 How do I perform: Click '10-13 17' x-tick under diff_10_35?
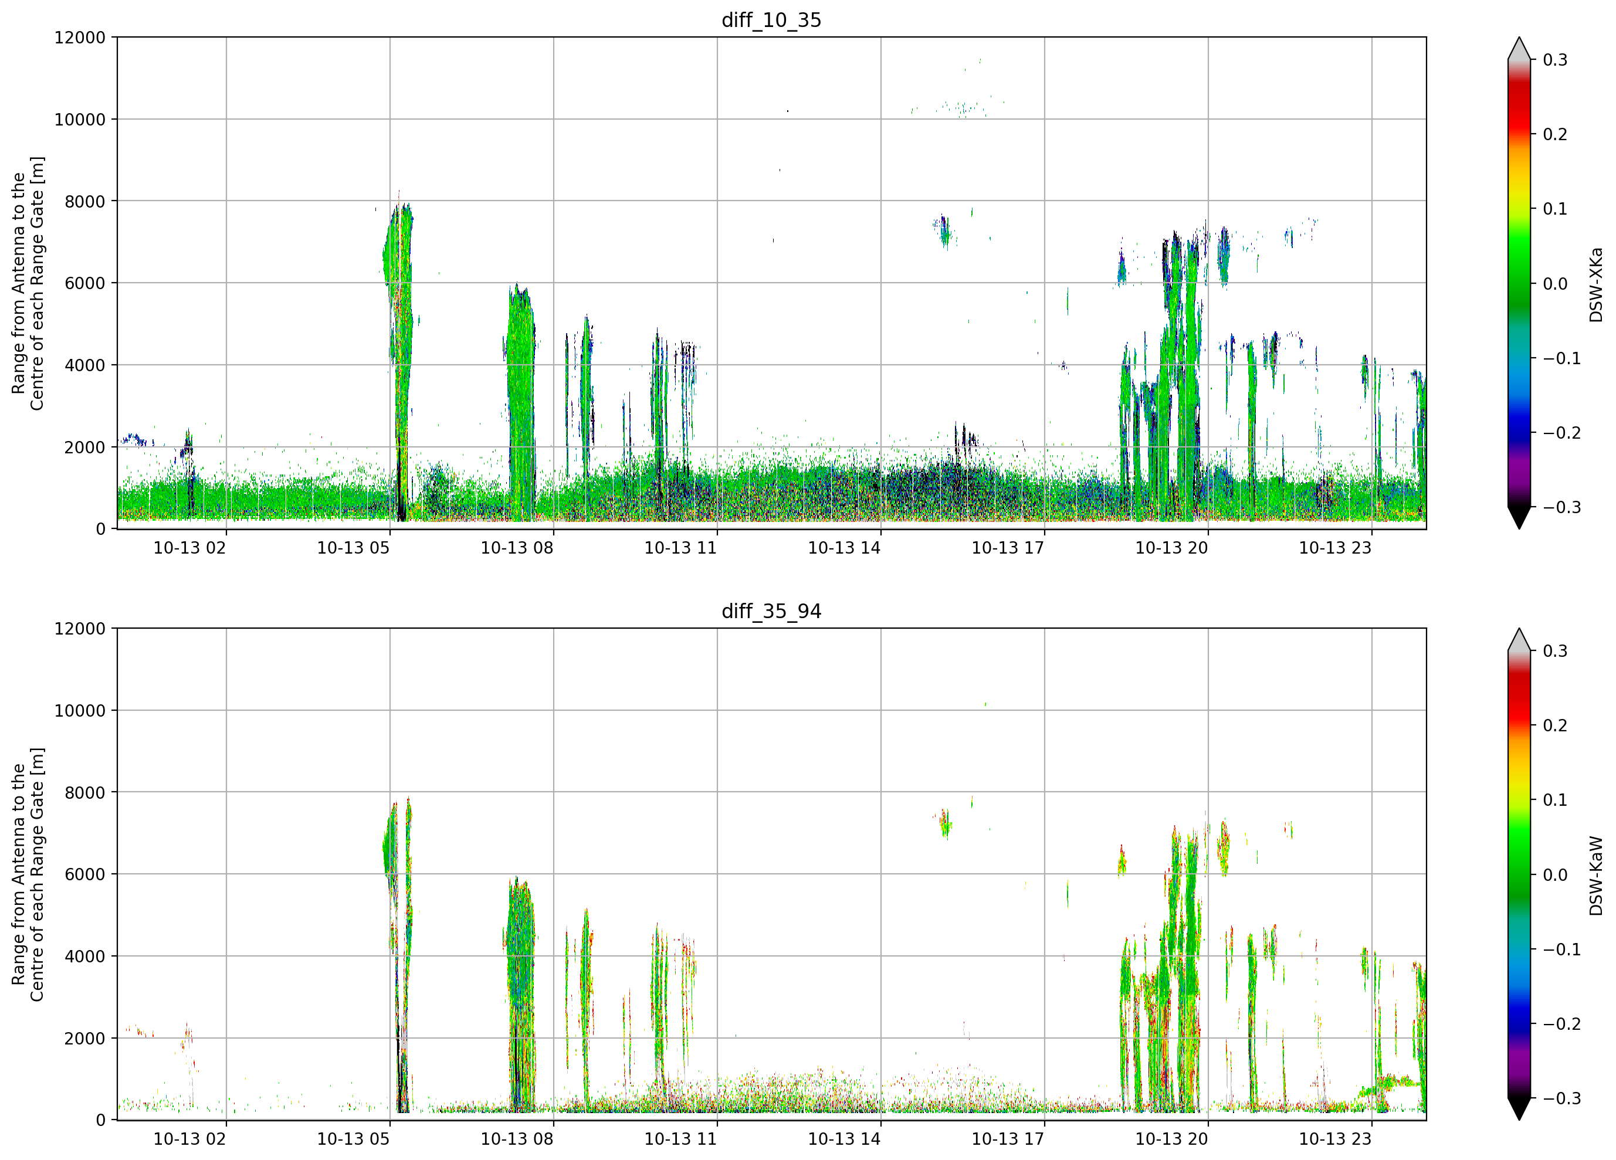point(1008,548)
